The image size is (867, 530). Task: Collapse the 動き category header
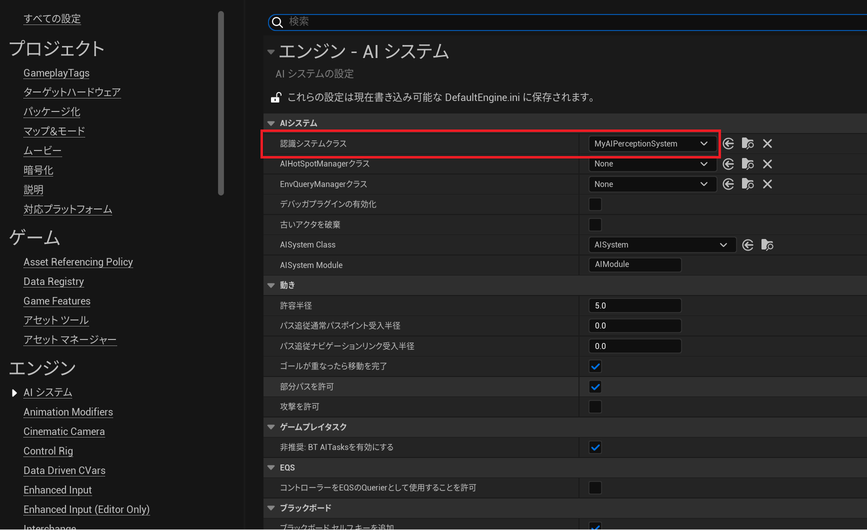coord(271,285)
